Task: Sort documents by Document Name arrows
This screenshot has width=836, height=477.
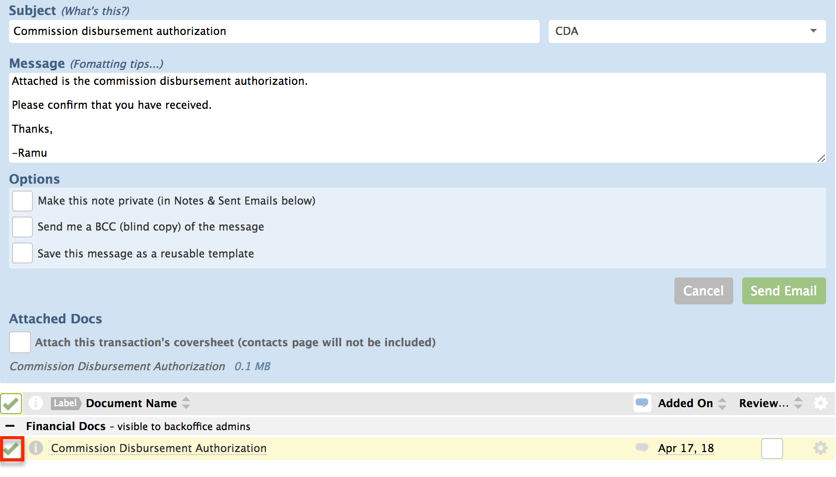Action: coord(186,403)
